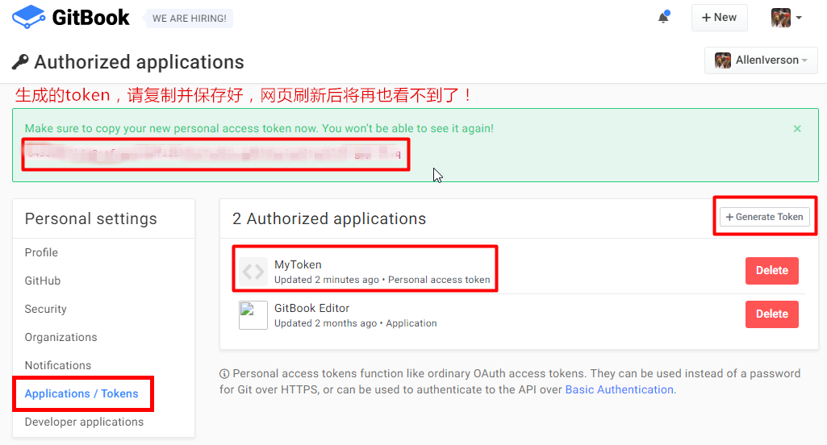Screen dimensions: 827x445
Task: Follow the Basic Authentication link
Action: click(x=619, y=389)
